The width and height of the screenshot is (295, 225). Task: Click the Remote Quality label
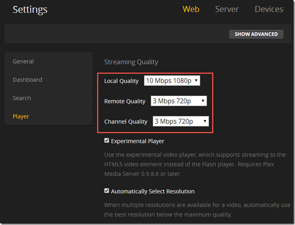[125, 101]
